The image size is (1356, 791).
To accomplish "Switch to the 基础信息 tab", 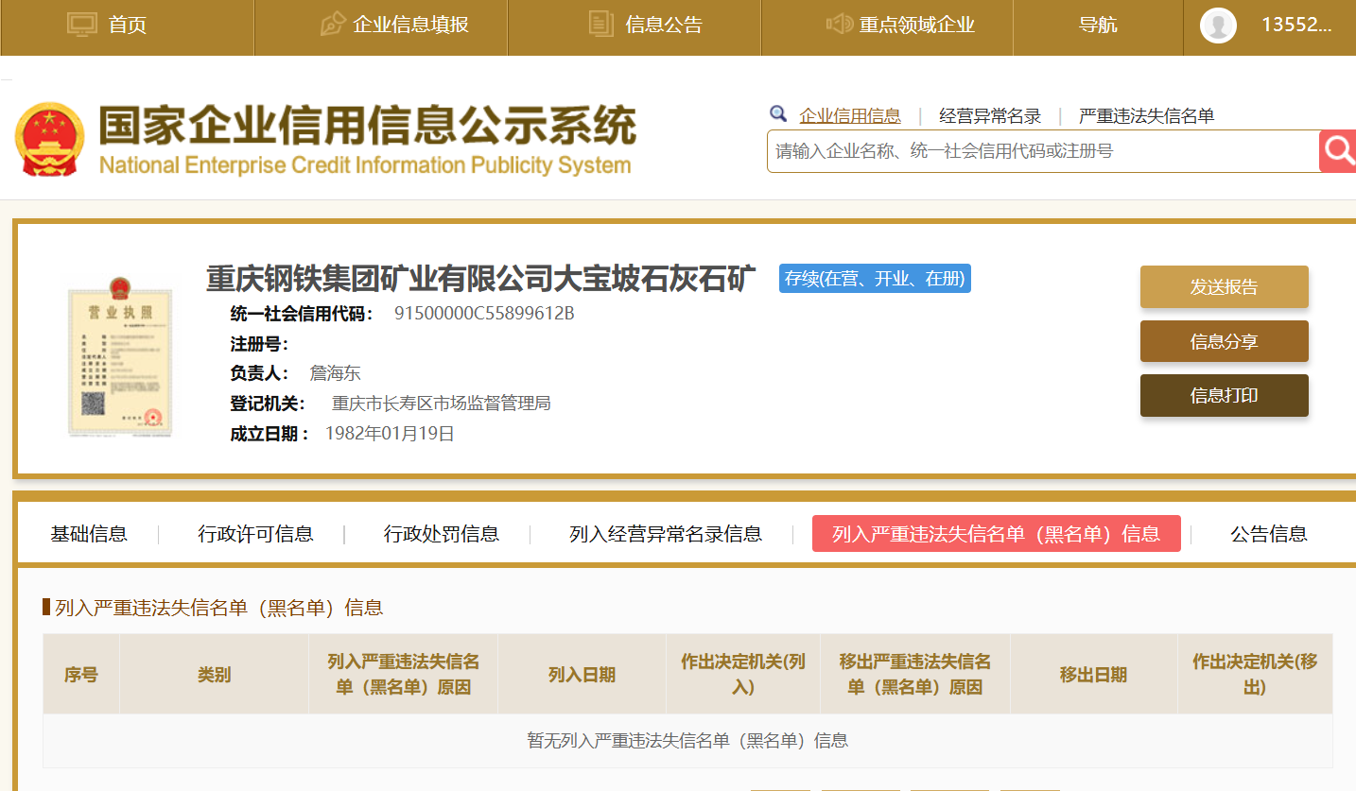I will [x=89, y=534].
